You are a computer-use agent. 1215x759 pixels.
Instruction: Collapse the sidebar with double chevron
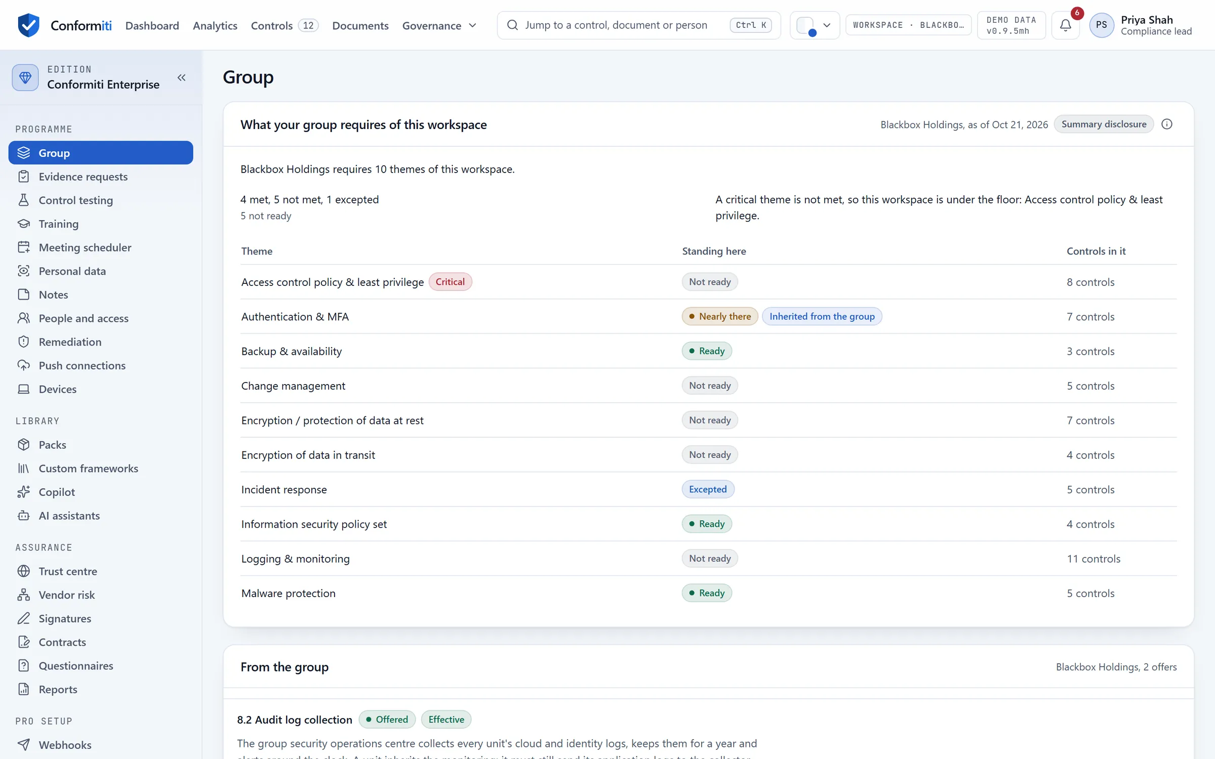[x=181, y=77]
